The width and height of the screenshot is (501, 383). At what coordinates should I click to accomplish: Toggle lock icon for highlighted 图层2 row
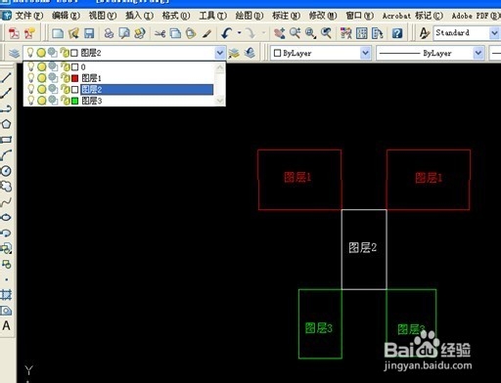tap(66, 90)
